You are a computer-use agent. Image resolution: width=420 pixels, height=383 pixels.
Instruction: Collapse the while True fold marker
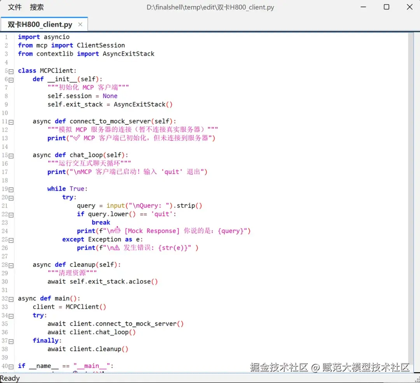pos(11,190)
